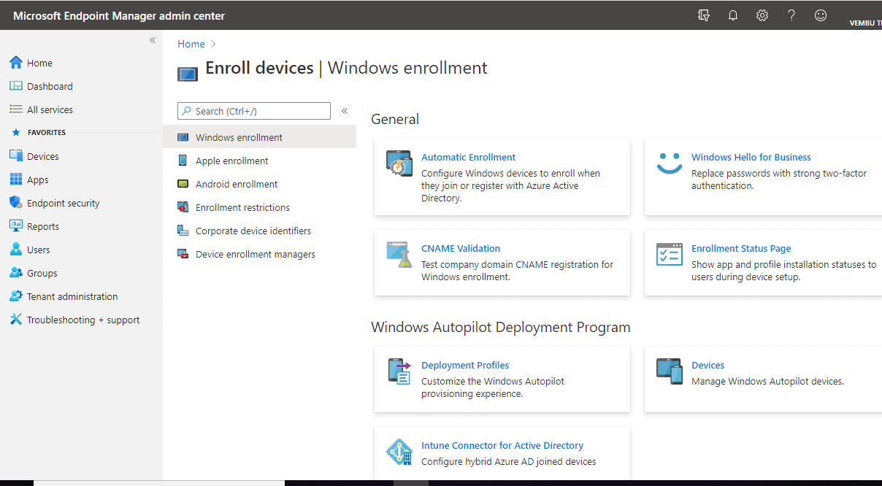Click the CNAME Validation flask icon
Image resolution: width=882 pixels, height=486 pixels.
pos(399,254)
